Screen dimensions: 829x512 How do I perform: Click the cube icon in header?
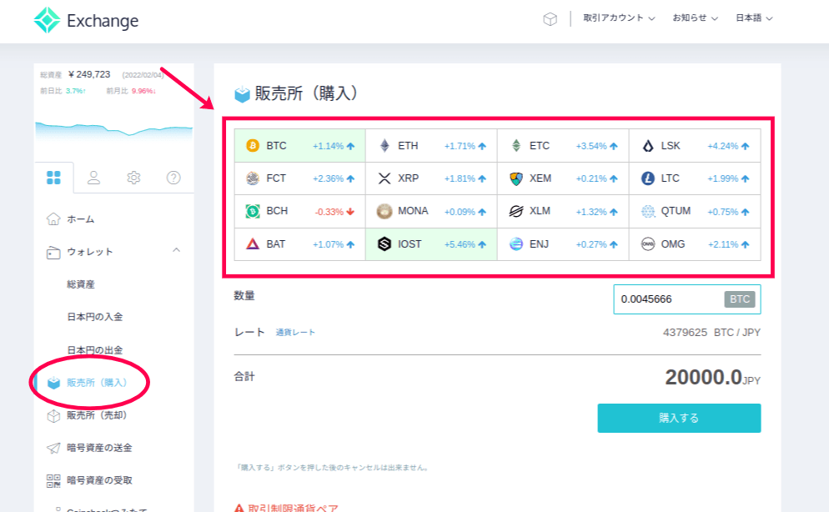550,19
